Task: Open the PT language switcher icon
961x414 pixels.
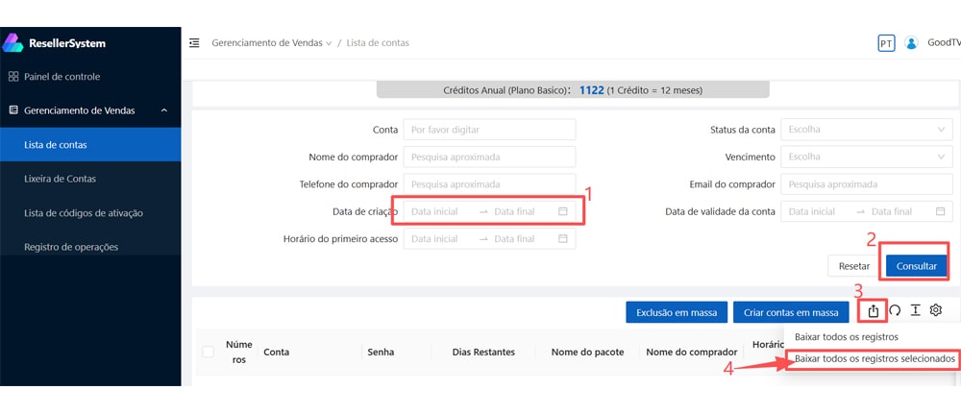Action: [886, 43]
